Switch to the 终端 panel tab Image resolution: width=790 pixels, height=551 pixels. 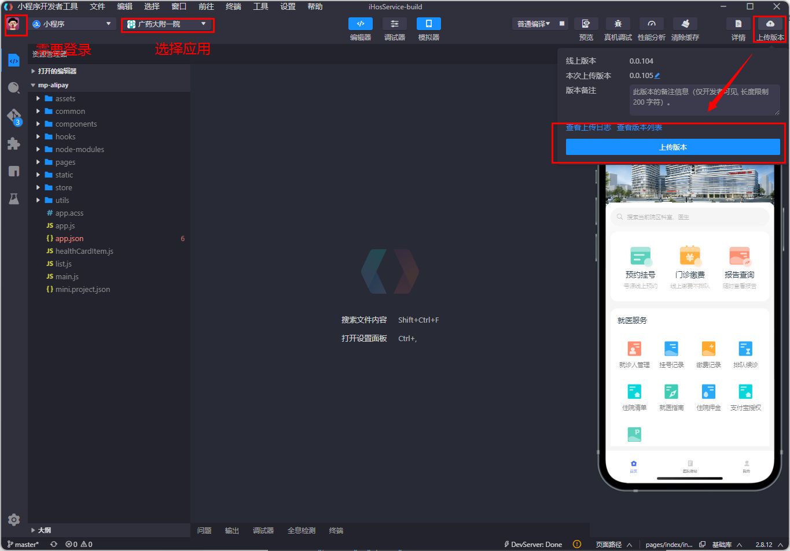tap(336, 530)
